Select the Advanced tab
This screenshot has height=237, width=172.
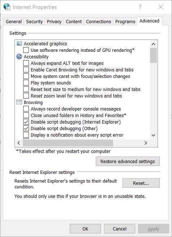[149, 21]
